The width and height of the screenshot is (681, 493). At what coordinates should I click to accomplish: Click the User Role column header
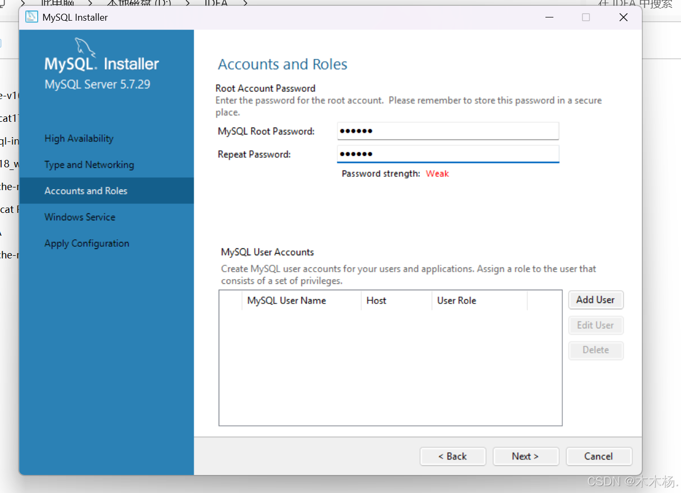[480, 300]
